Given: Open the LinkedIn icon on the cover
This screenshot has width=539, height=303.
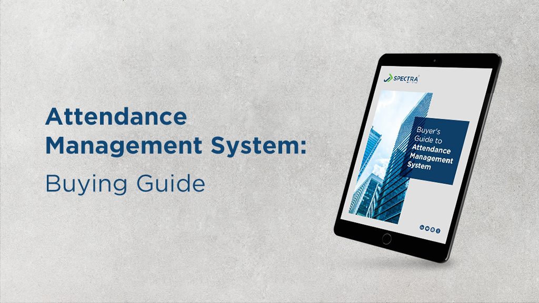Looking at the screenshot, I should click(x=422, y=227).
